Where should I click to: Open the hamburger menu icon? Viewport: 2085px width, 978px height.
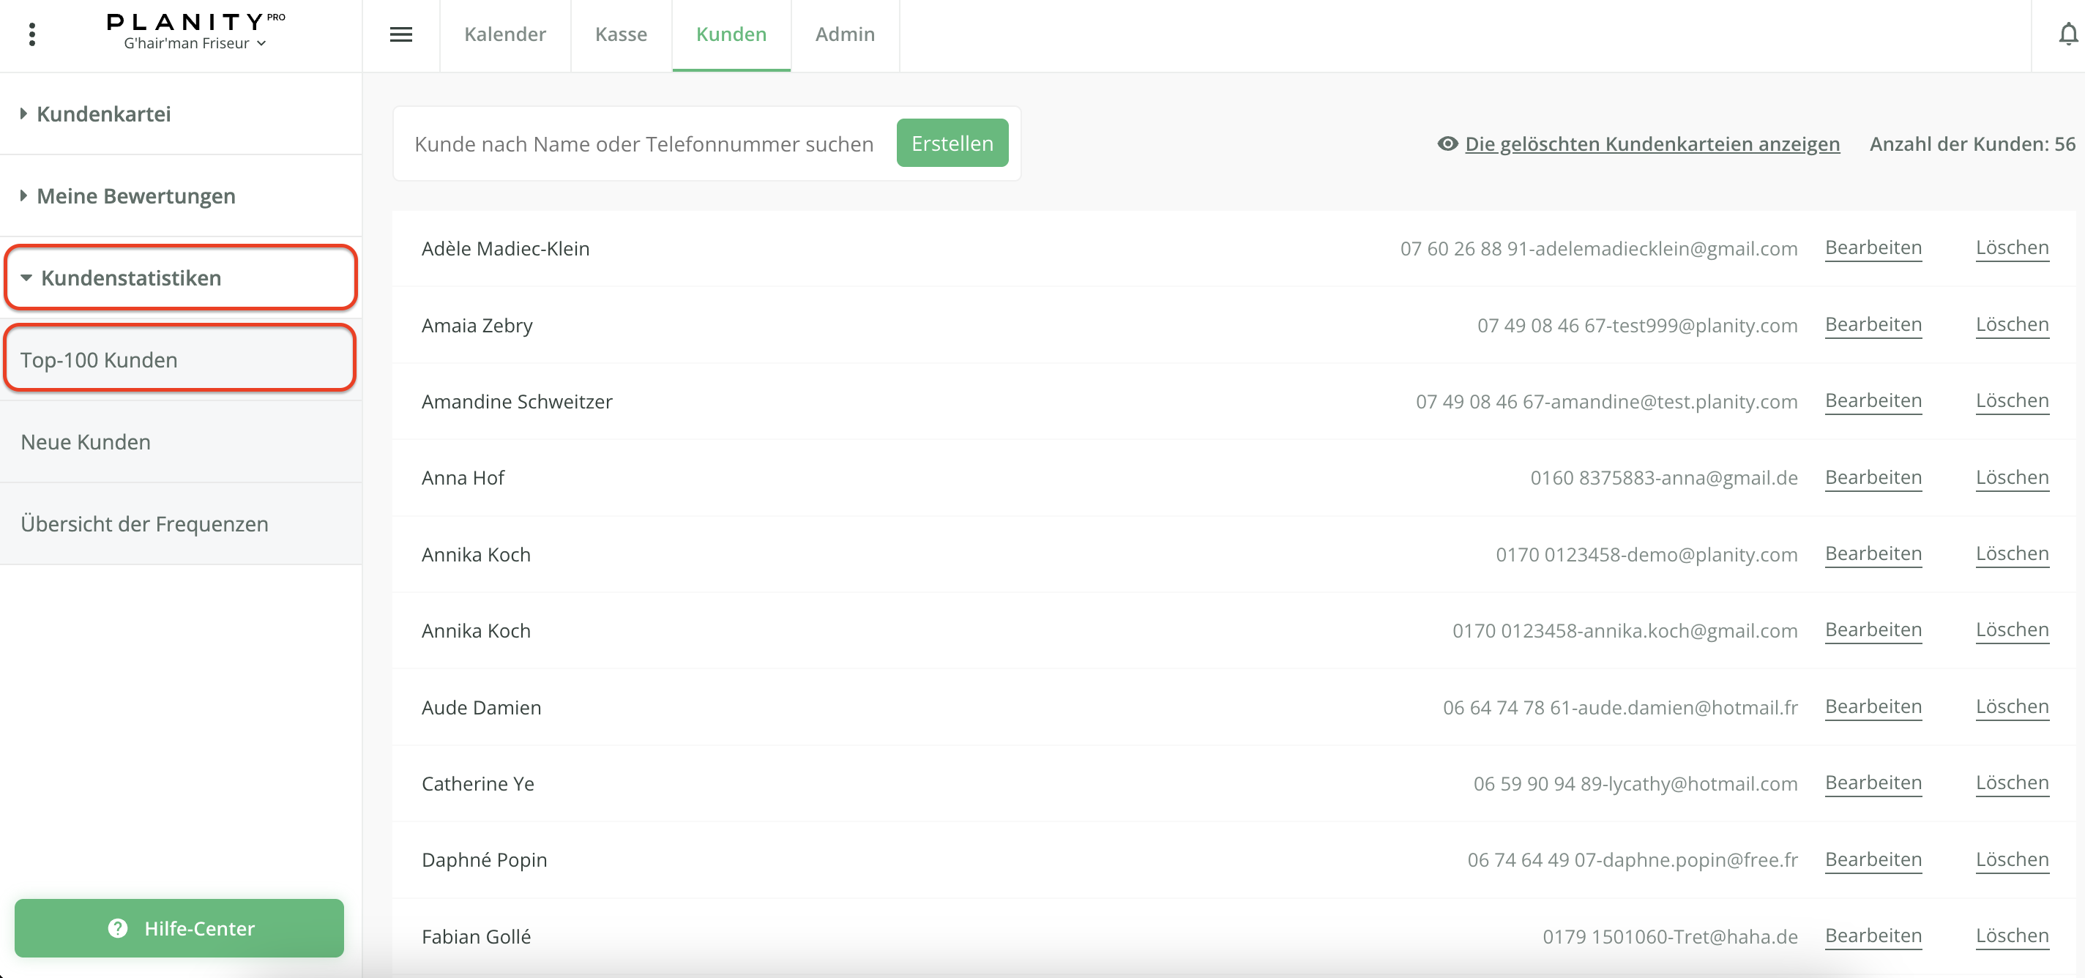pyautogui.click(x=400, y=34)
